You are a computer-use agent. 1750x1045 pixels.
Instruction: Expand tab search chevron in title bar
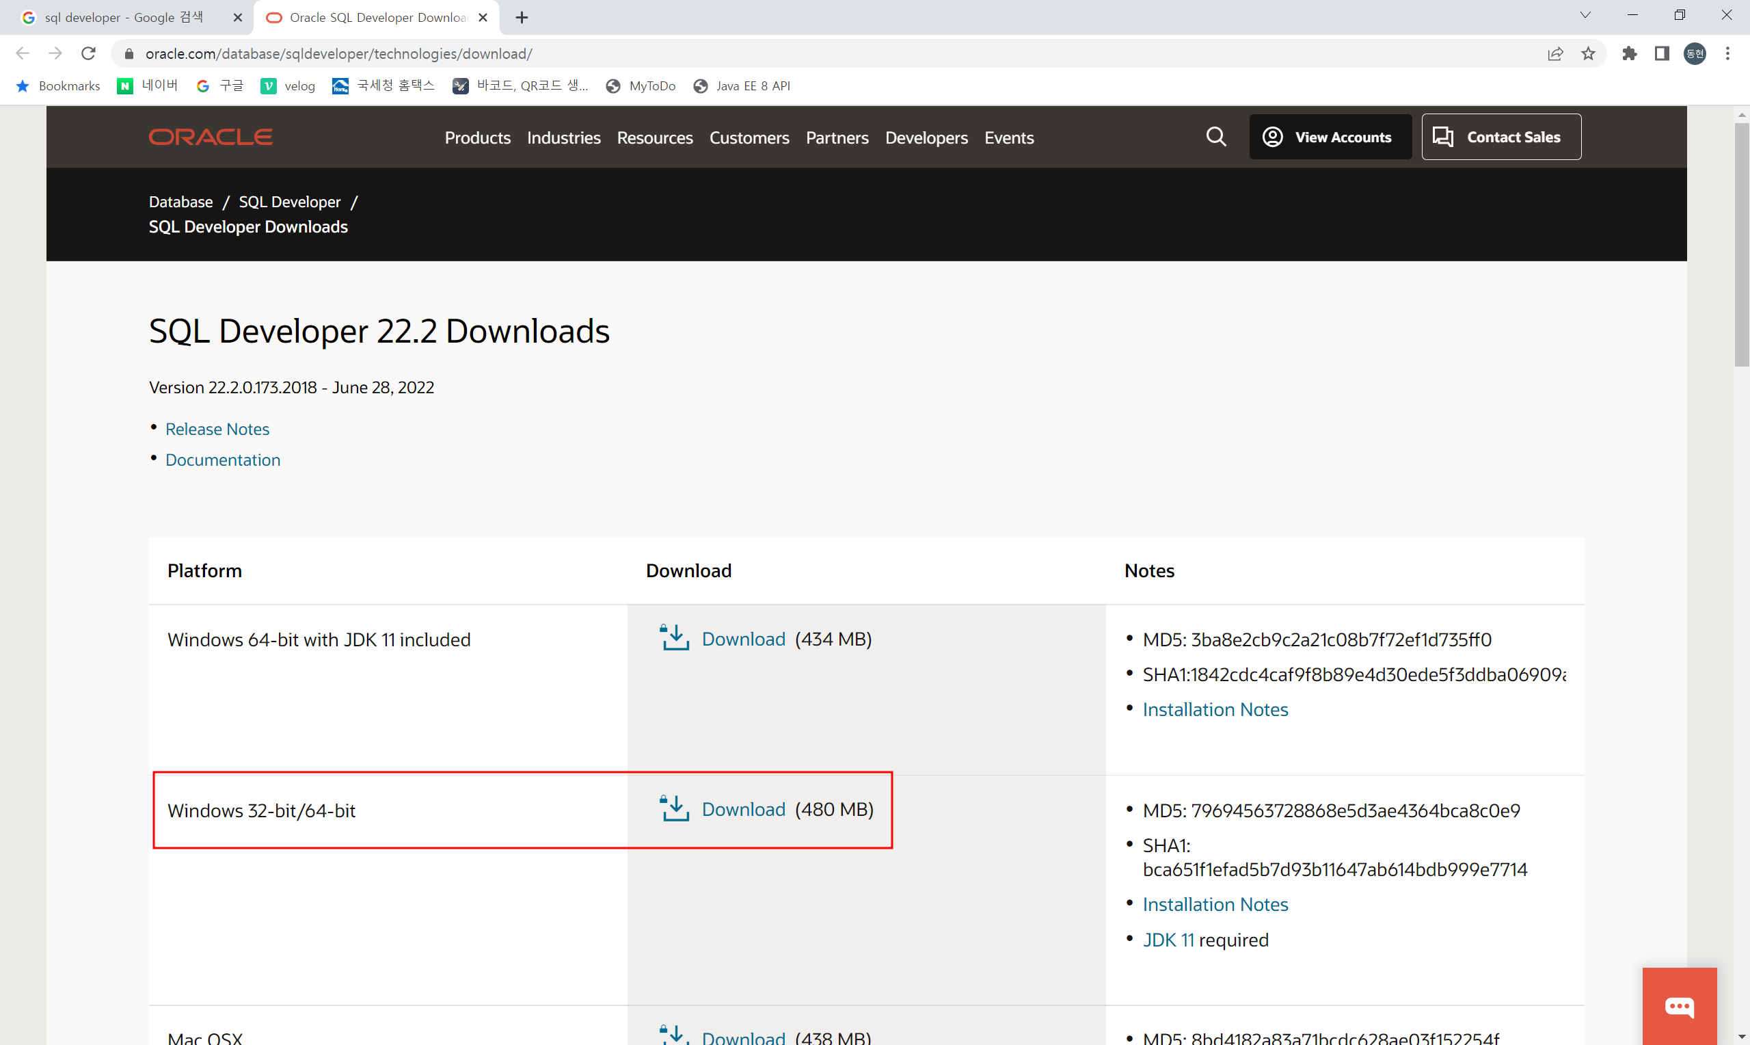pos(1585,16)
